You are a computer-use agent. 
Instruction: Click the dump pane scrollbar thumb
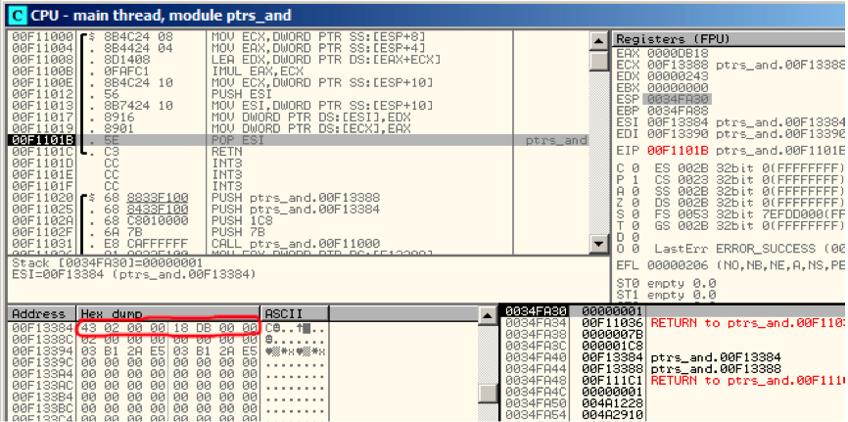point(488,394)
